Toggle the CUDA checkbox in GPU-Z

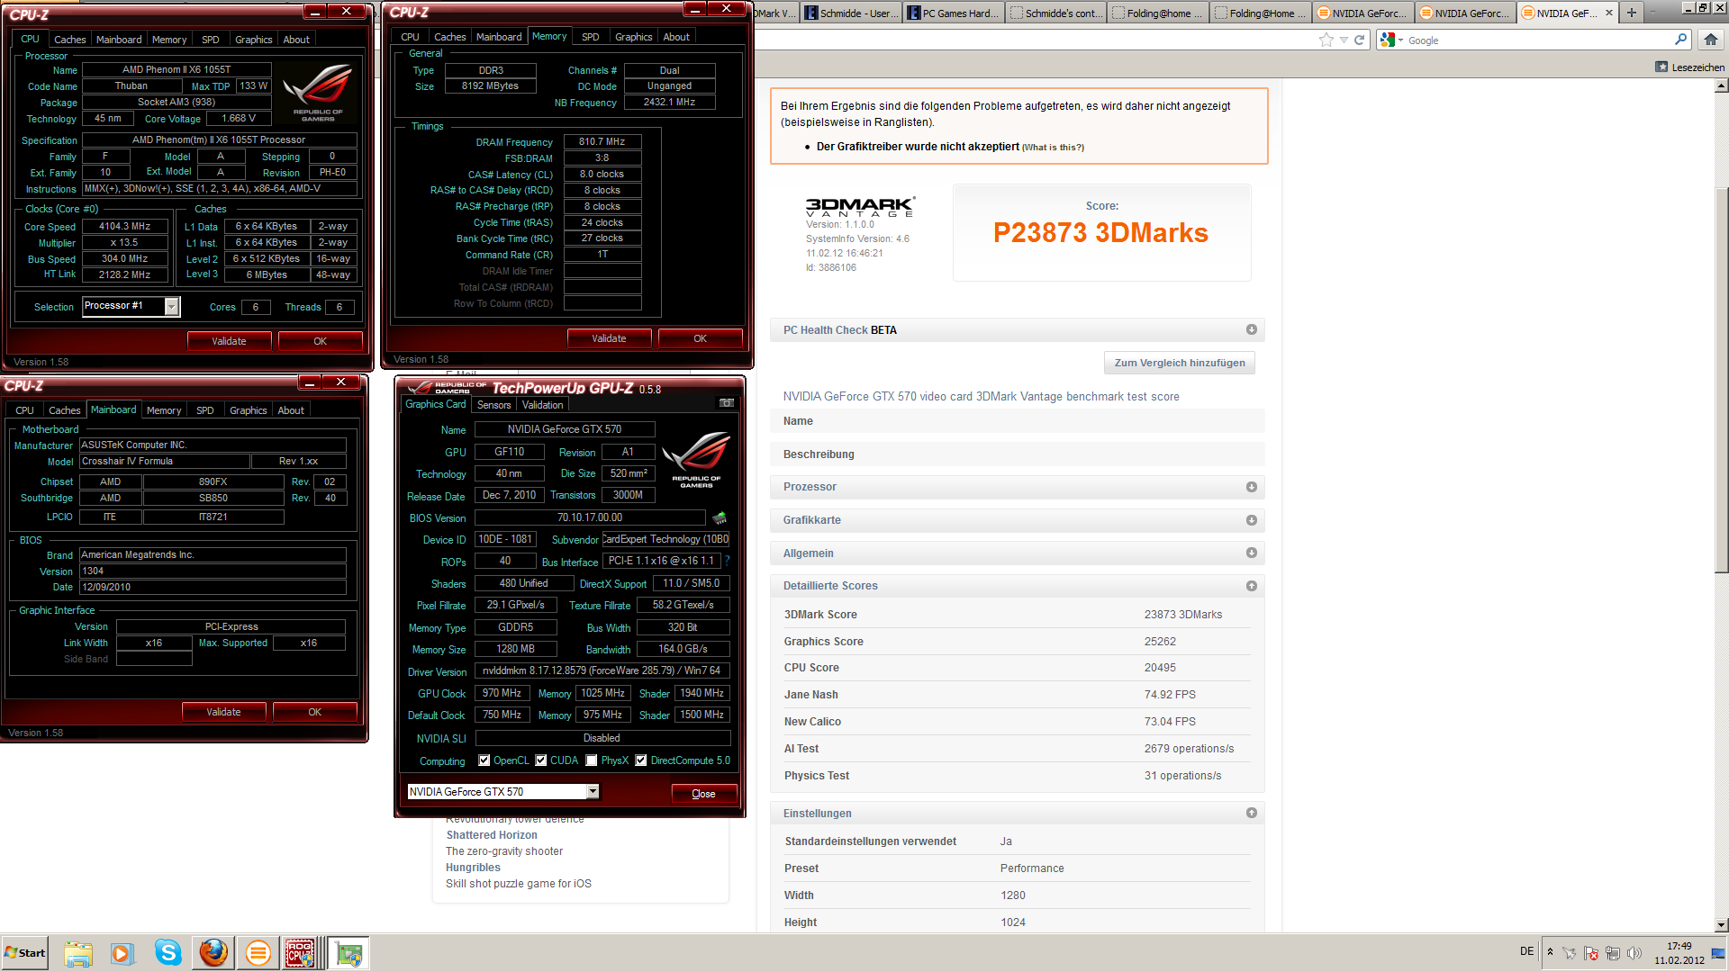click(541, 760)
